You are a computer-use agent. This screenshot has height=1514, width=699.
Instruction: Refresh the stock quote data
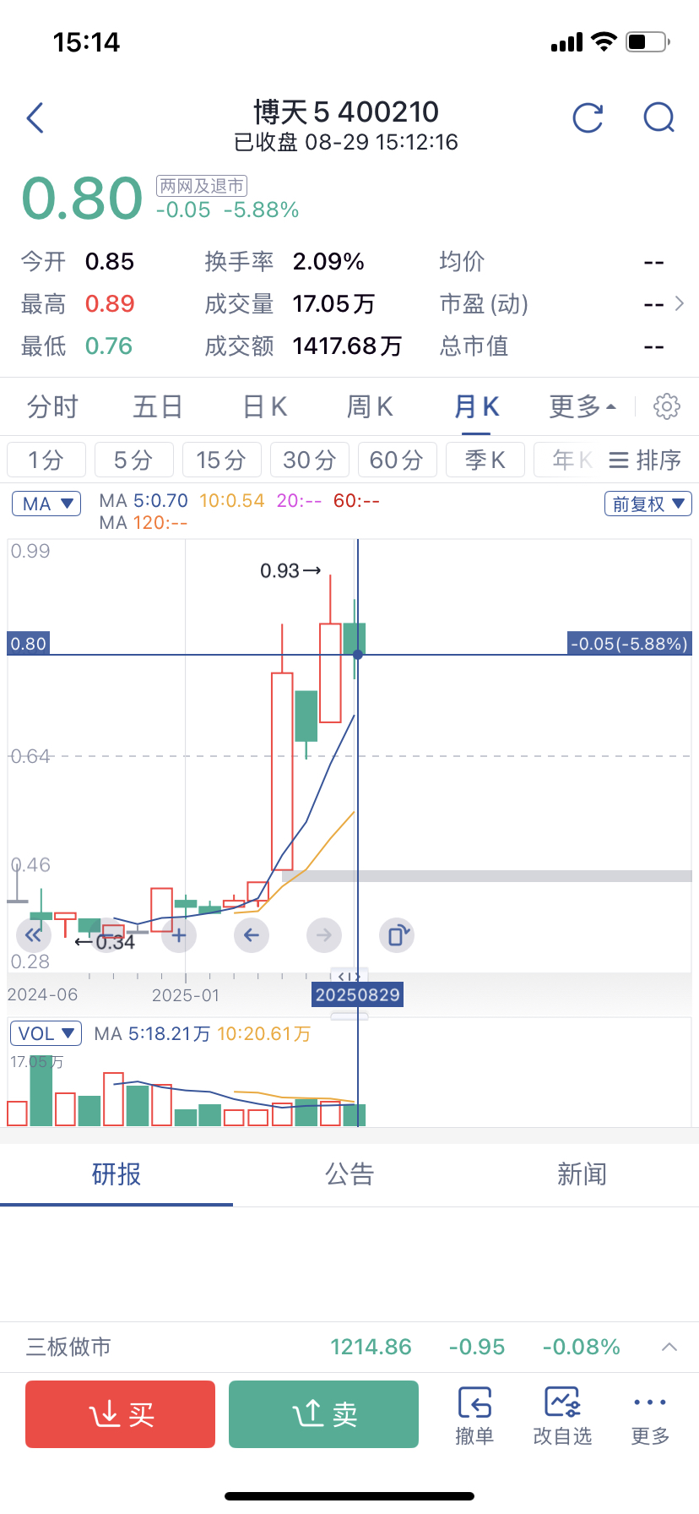point(588,118)
